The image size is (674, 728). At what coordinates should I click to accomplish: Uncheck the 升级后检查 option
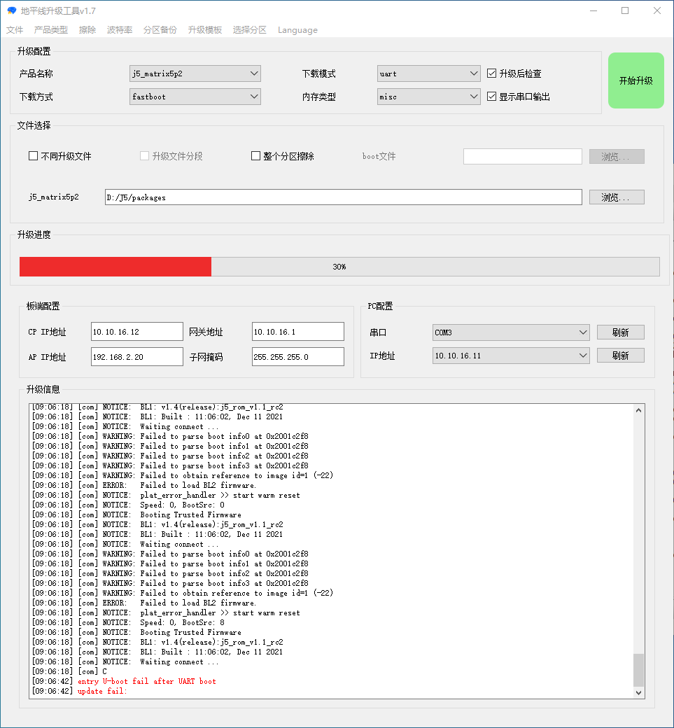(492, 73)
